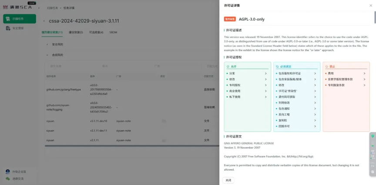The width and height of the screenshot is (376, 185).
Task: Click the 语言 column header
Action: [x=162, y=76]
